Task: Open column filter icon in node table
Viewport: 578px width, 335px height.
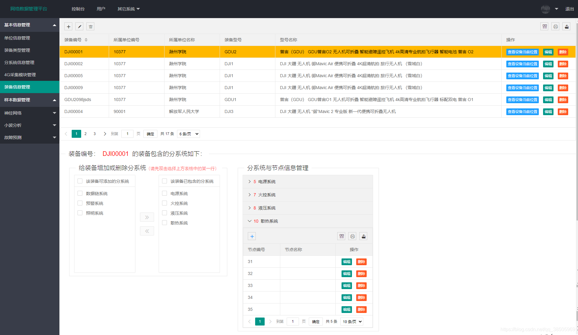Action: pyautogui.click(x=341, y=236)
